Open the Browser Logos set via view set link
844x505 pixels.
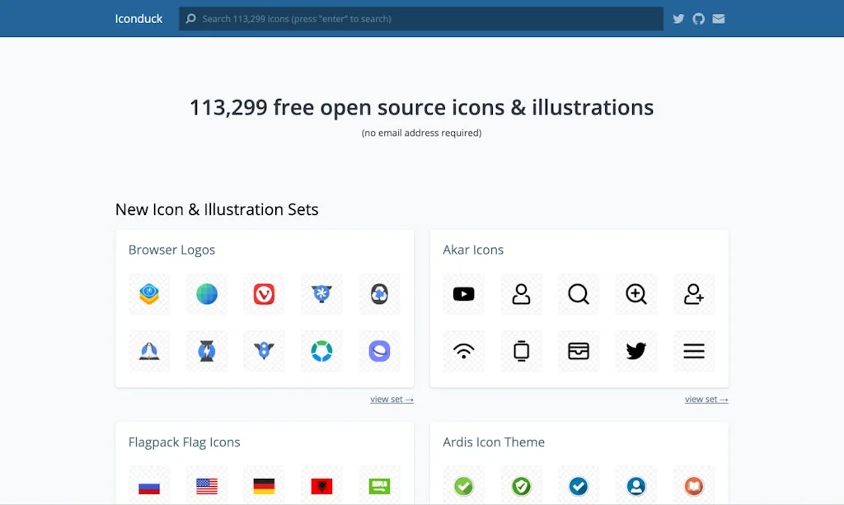pos(392,399)
